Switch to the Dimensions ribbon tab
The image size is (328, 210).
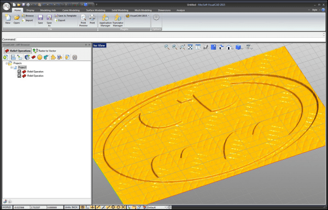click(x=164, y=10)
